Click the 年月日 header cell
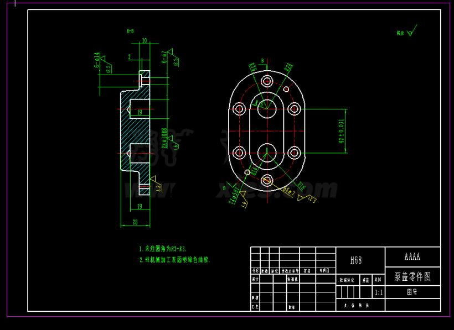Screen dimensions: 454x330 point(324,271)
